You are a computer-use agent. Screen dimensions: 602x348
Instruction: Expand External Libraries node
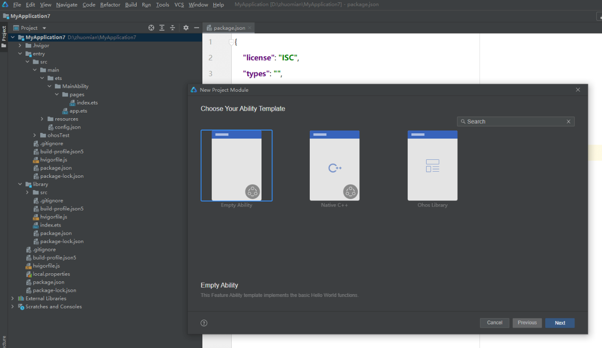tap(12, 298)
